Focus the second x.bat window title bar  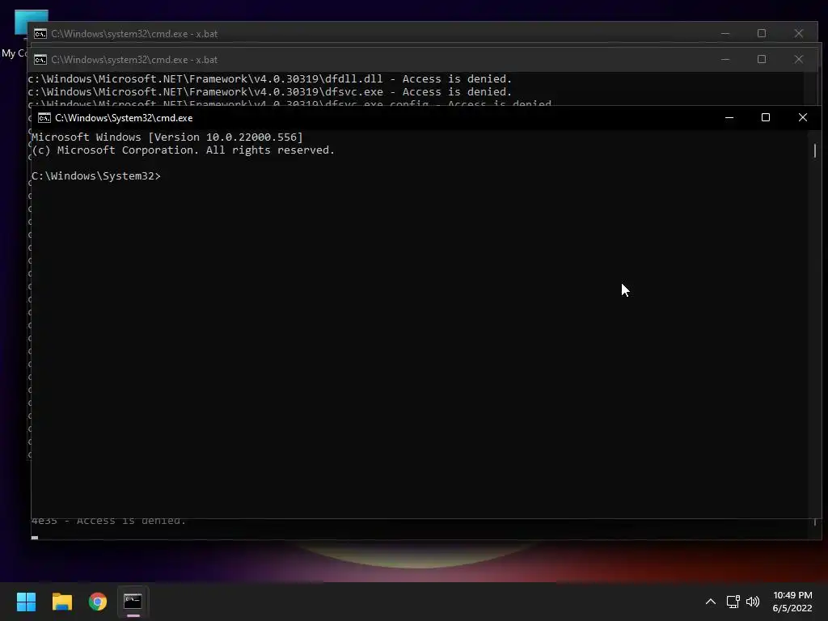pyautogui.click(x=134, y=60)
